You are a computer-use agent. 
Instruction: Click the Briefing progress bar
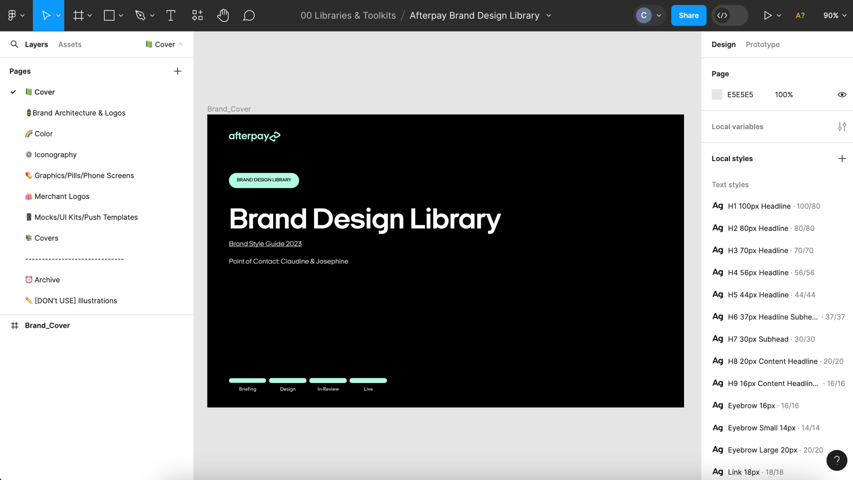tap(247, 380)
